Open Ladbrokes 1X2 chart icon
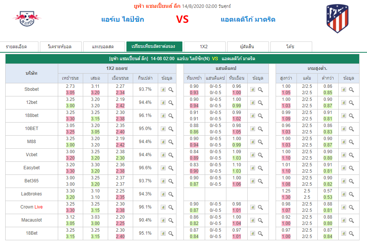Viewport: 367px width, 244px height. (x=163, y=194)
